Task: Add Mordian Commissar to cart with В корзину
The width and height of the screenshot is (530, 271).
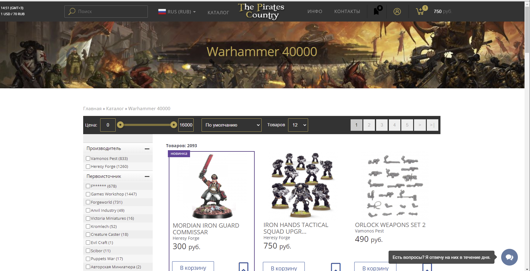Action: (193, 267)
